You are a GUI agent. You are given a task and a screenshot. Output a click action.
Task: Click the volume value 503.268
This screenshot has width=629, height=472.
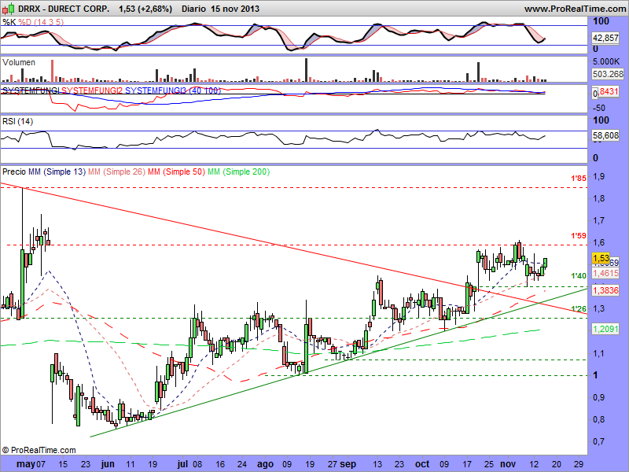[x=608, y=74]
